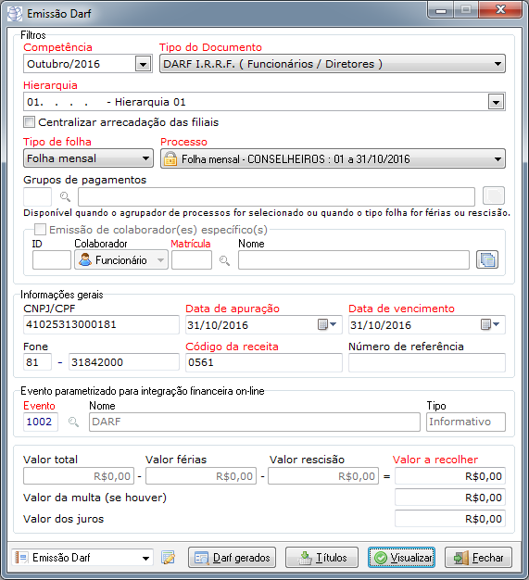Click the Número de referência input field

click(427, 362)
